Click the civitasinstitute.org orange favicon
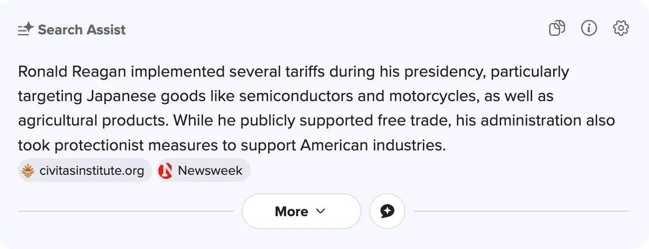 coord(28,171)
